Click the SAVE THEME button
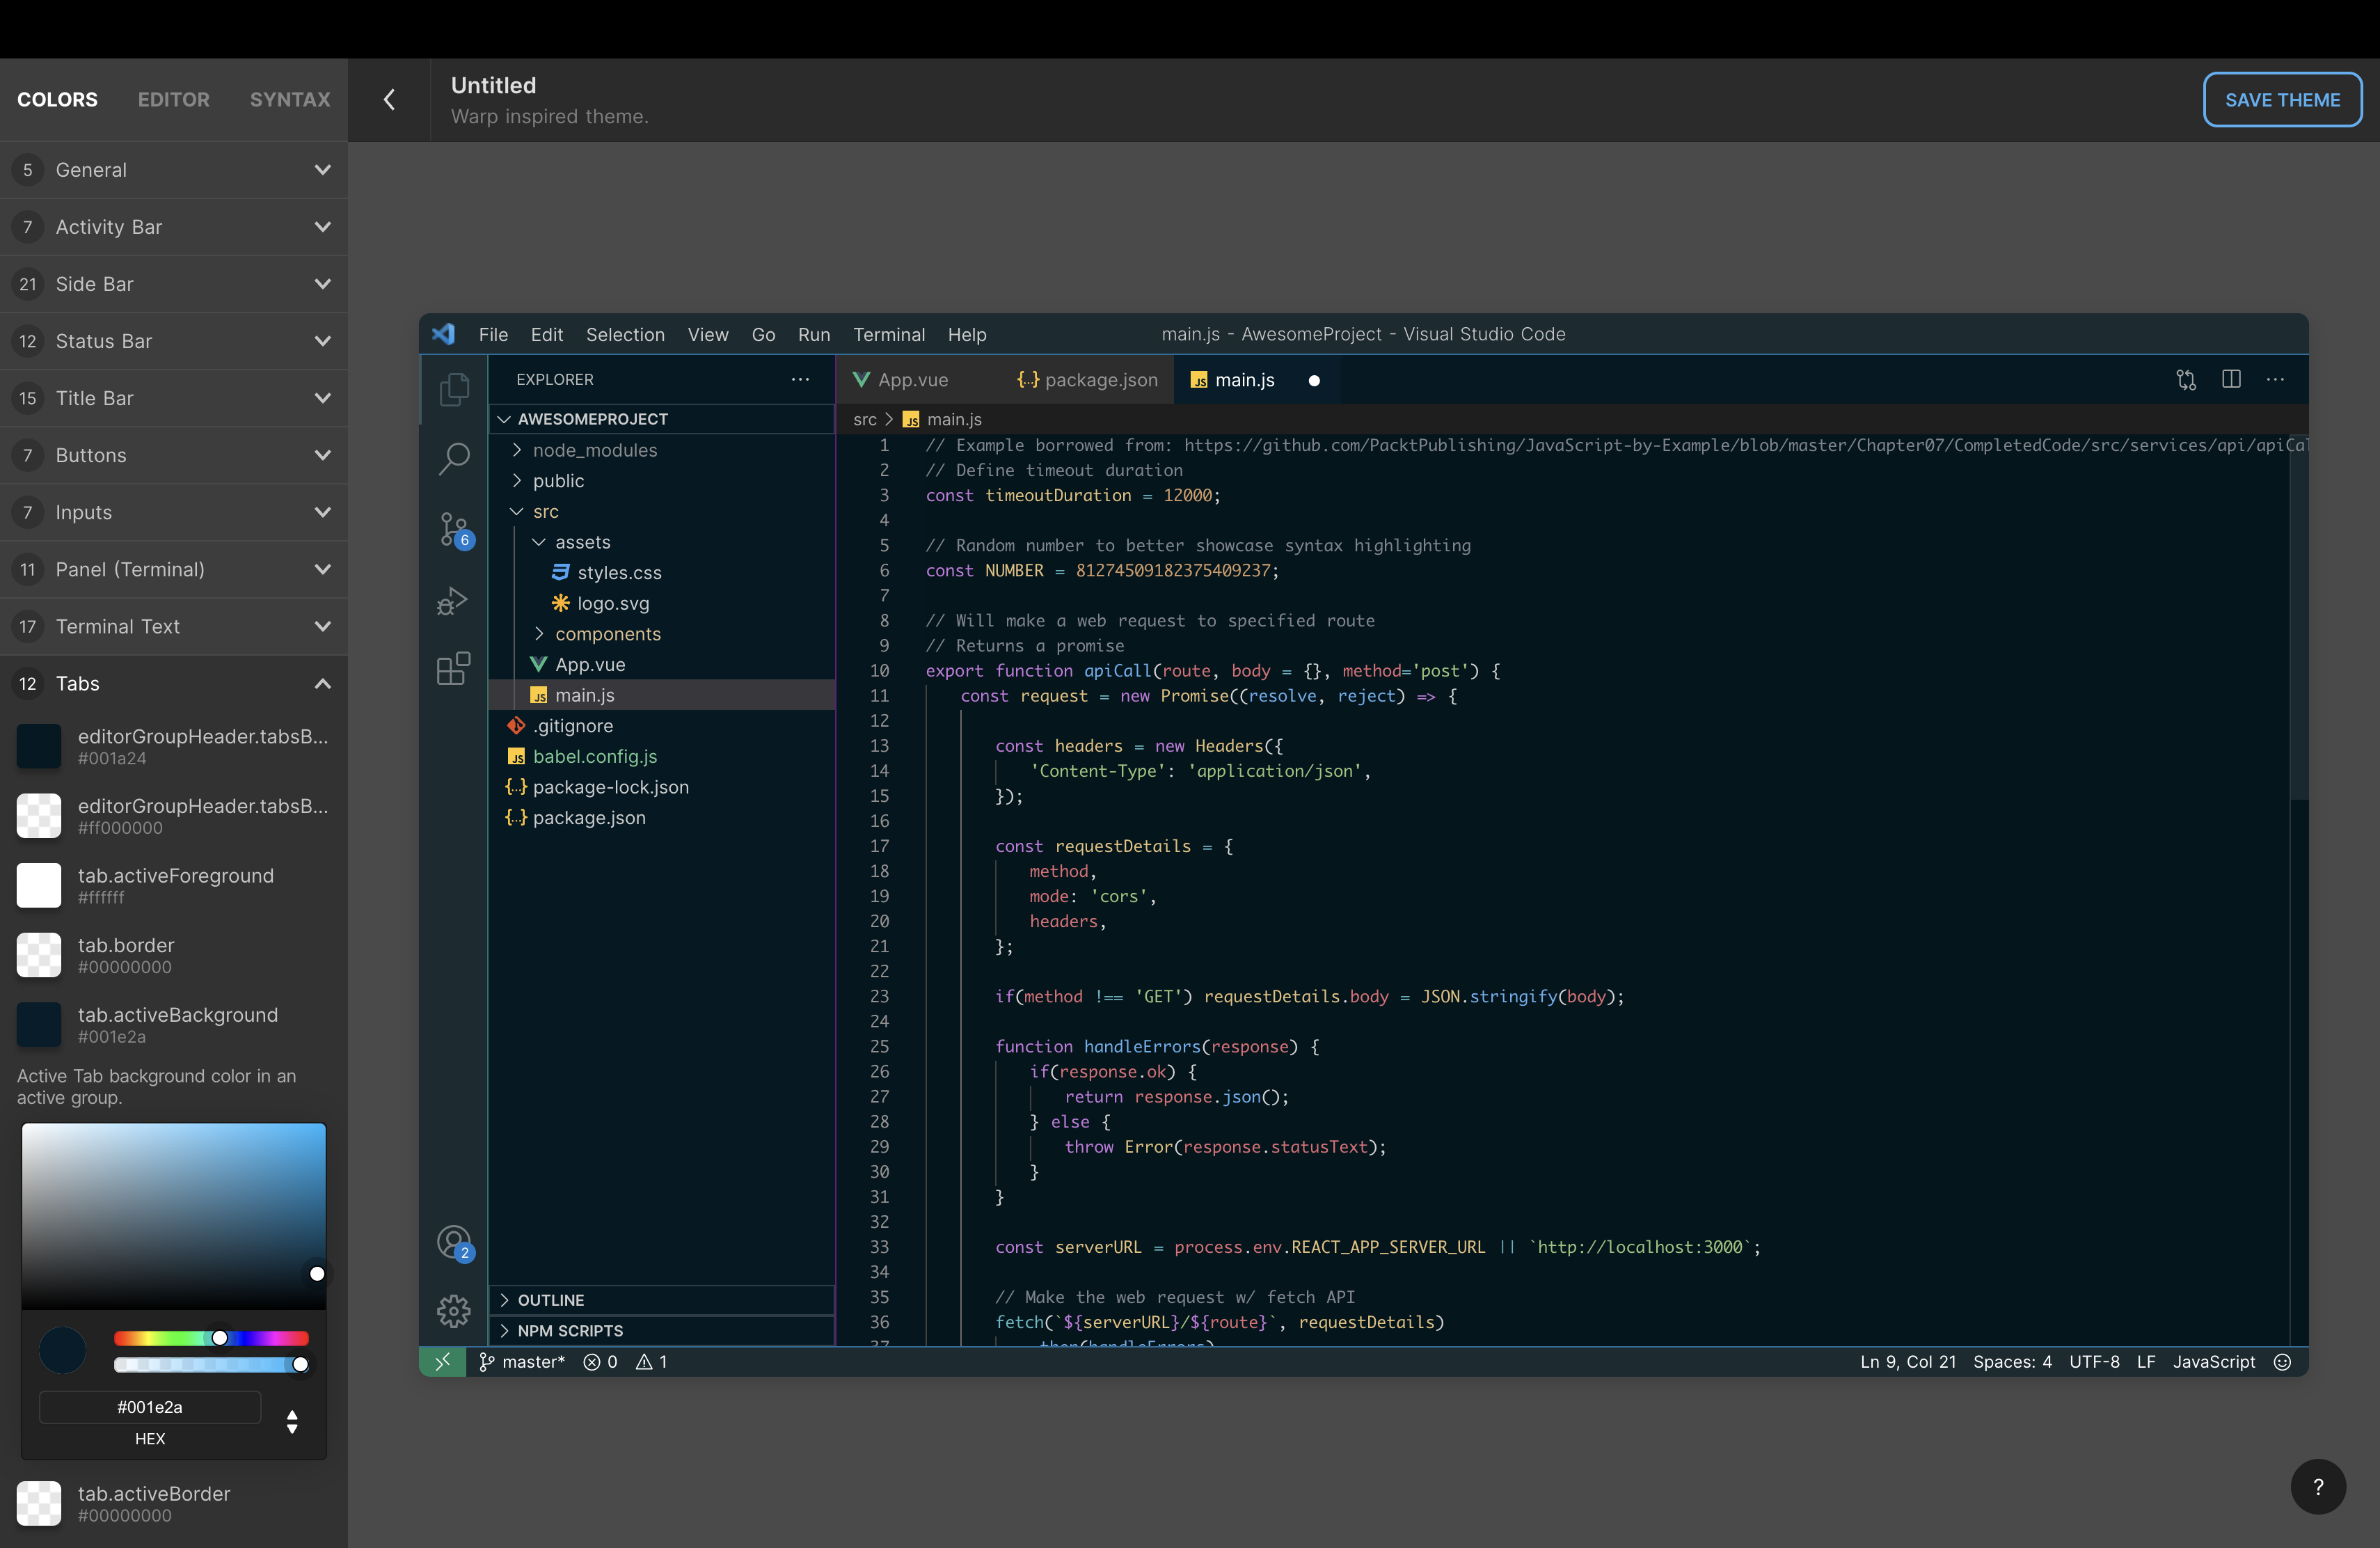The image size is (2380, 1548). click(2282, 100)
